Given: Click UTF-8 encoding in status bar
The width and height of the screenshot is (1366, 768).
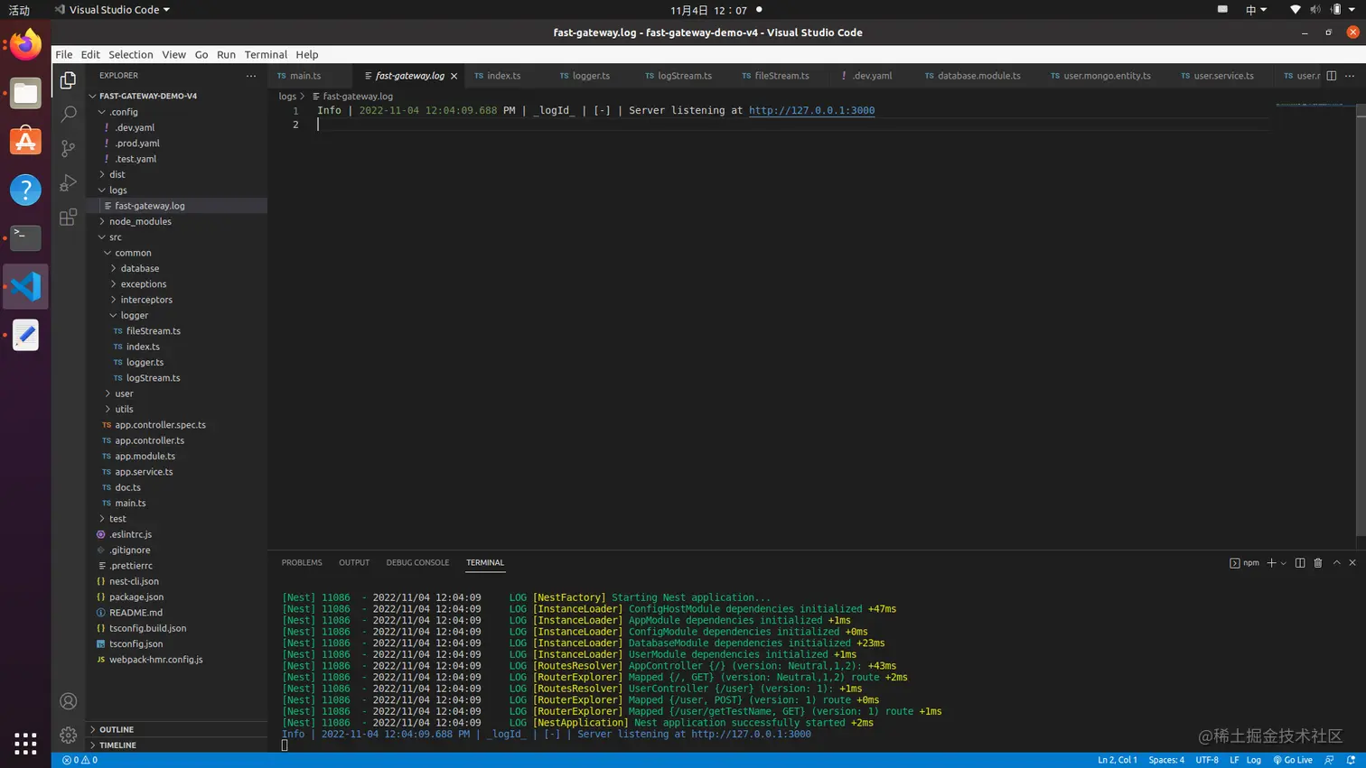Looking at the screenshot, I should click(1207, 760).
